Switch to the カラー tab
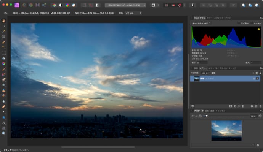The width and height of the screenshot is (263, 152). tap(209, 18)
